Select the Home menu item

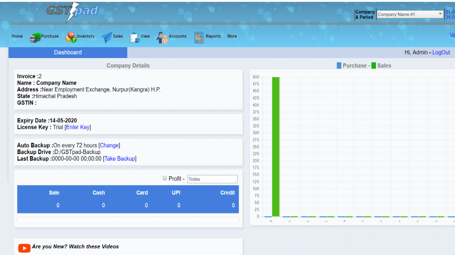pyautogui.click(x=17, y=36)
